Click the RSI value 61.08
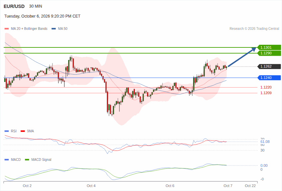Image resolution: width=282 pixels, height=191 pixels. click(265, 142)
